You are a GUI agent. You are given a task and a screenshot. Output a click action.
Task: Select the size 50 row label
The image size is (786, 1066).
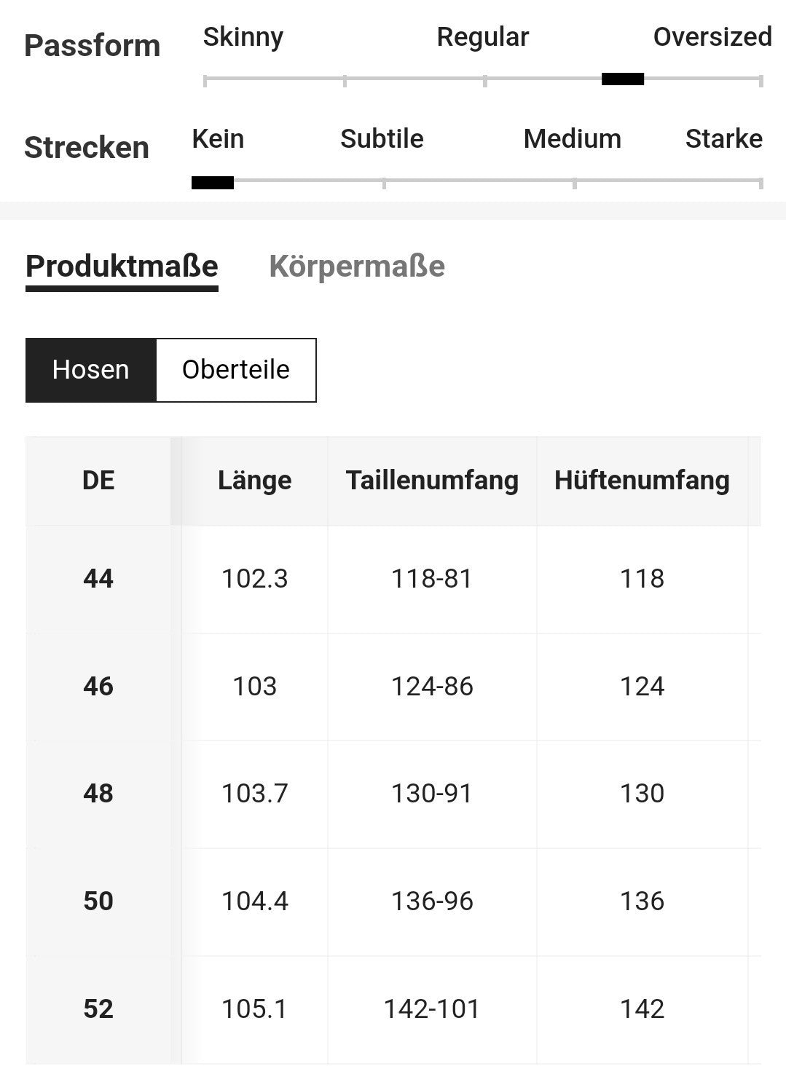coord(98,901)
